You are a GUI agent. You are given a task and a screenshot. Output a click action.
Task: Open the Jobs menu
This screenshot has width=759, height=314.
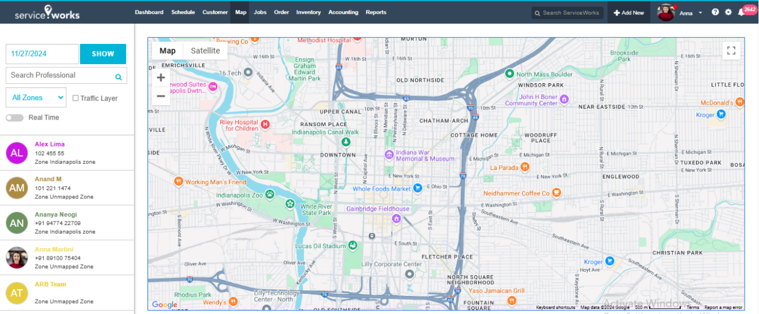(260, 12)
